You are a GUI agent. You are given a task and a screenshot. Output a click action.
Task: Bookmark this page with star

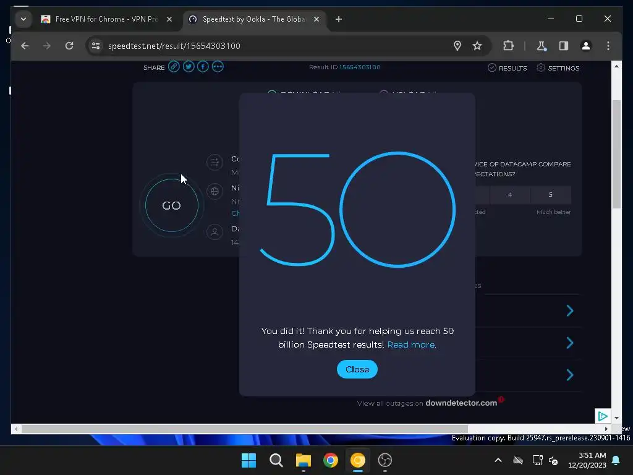coord(477,46)
